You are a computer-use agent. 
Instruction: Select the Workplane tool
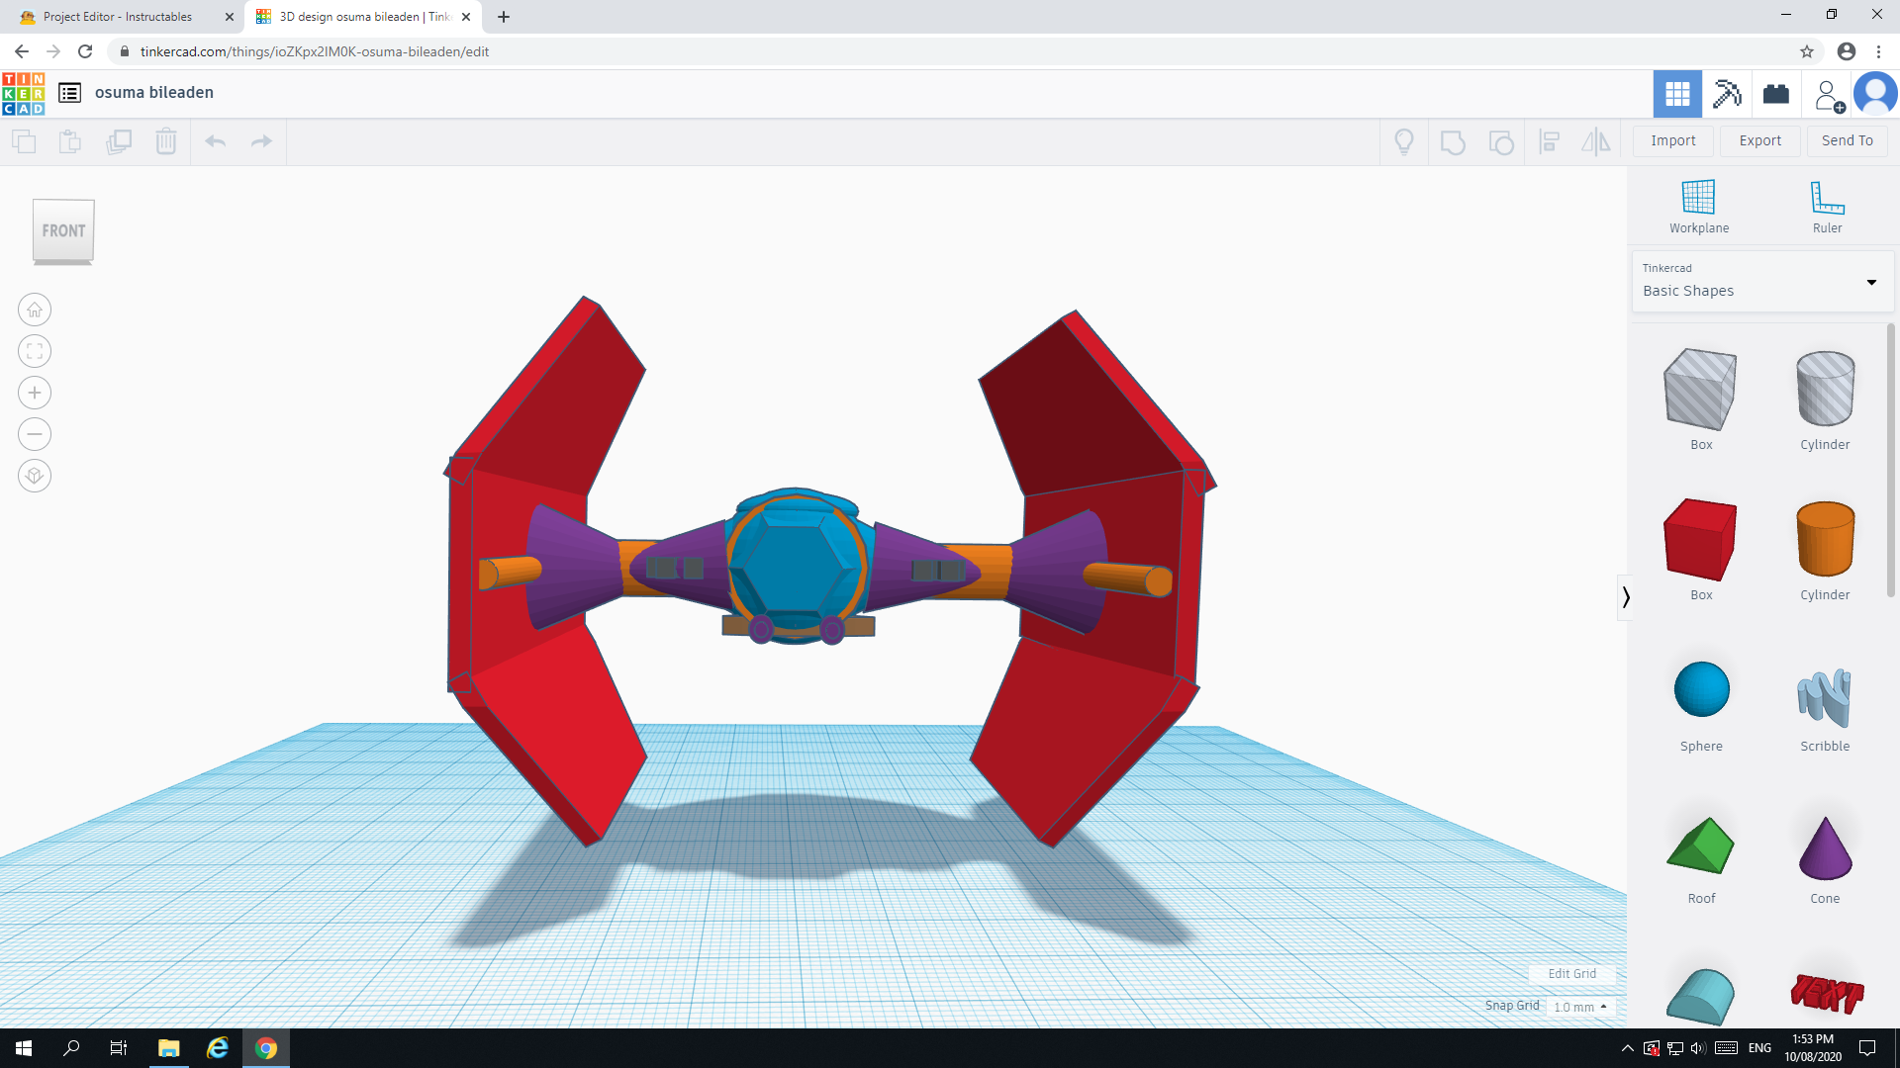[1699, 207]
